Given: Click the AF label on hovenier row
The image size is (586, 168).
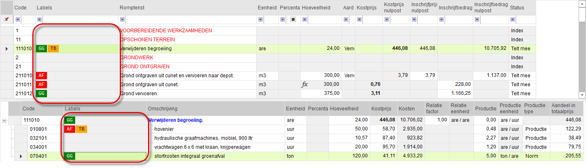Looking at the screenshot, I should 70,129.
